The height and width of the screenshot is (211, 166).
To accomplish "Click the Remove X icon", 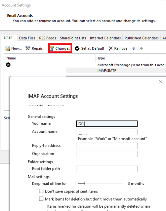I will pos(110,48).
